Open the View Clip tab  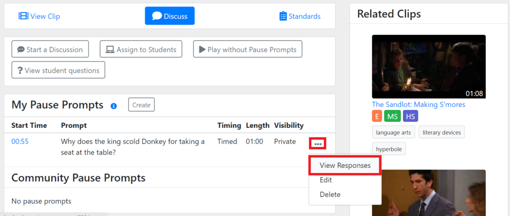coord(39,16)
